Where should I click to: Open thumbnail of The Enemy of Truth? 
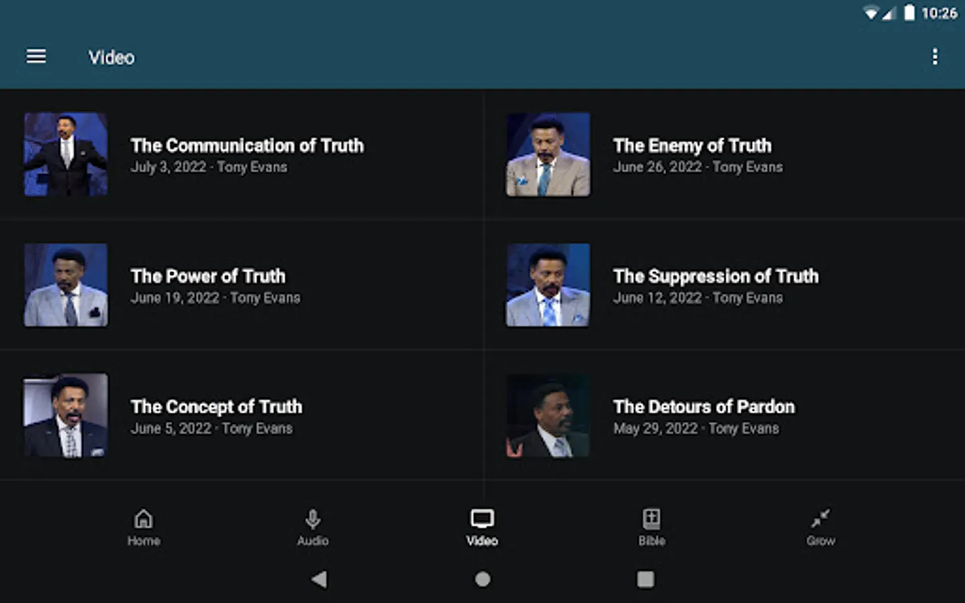[x=548, y=154]
